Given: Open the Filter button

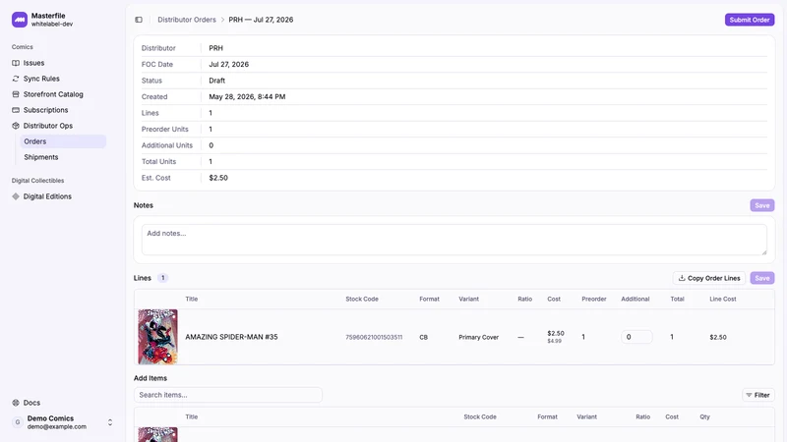Looking at the screenshot, I should pos(757,395).
